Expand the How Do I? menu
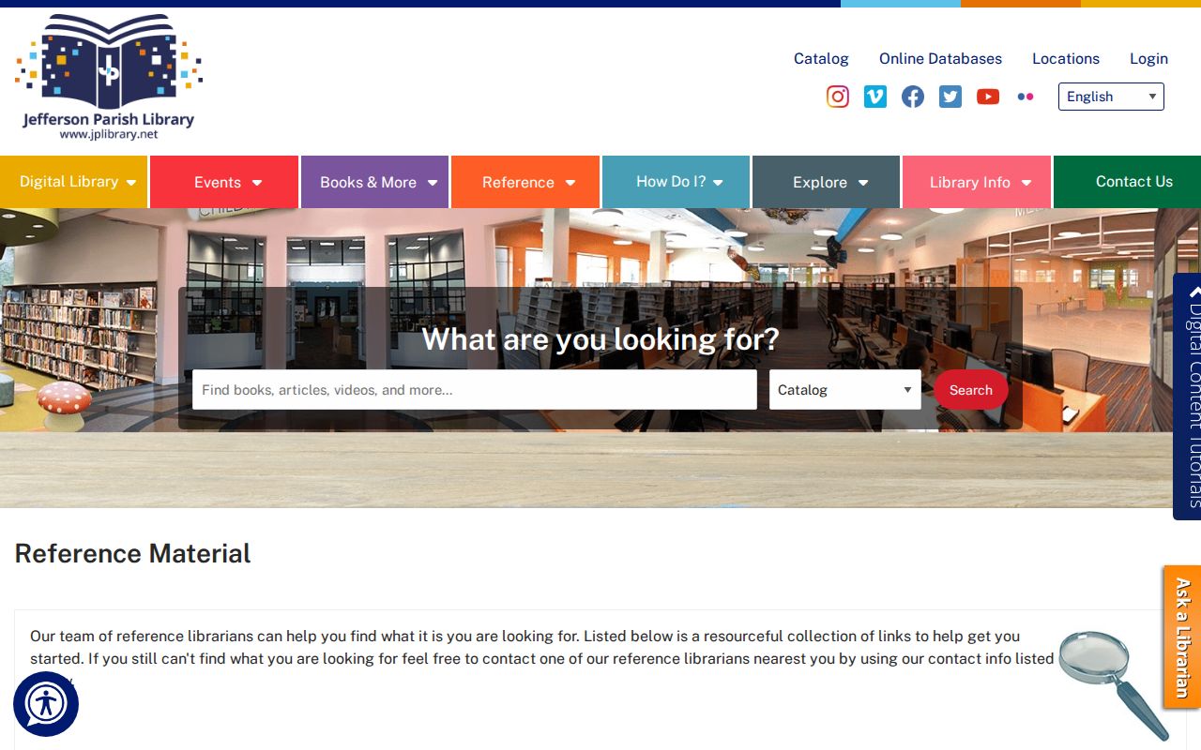The image size is (1201, 750). click(x=677, y=182)
